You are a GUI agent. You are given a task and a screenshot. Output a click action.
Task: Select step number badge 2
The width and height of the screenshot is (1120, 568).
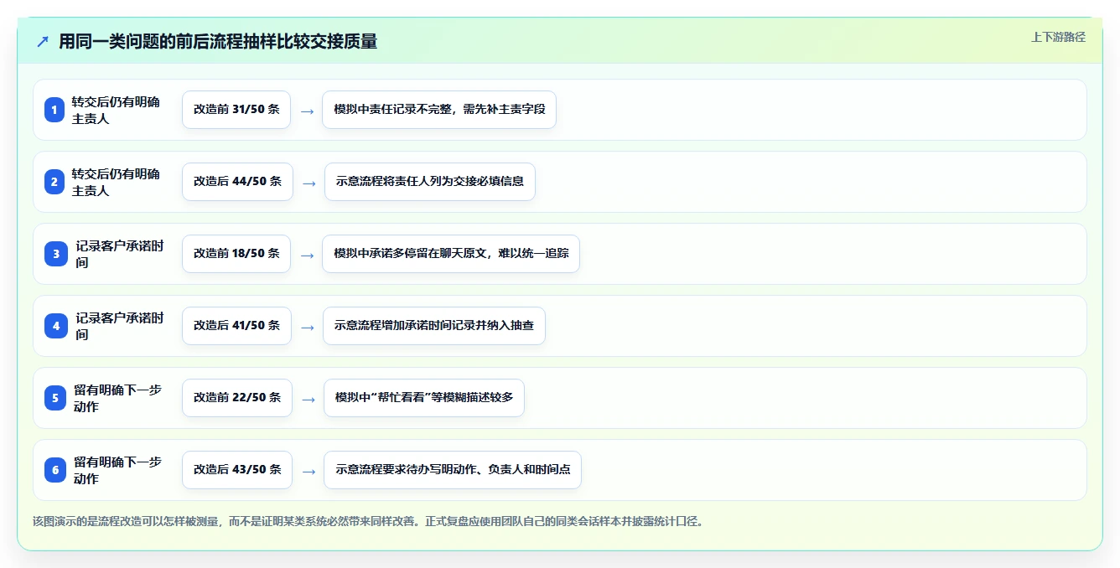pyautogui.click(x=54, y=182)
